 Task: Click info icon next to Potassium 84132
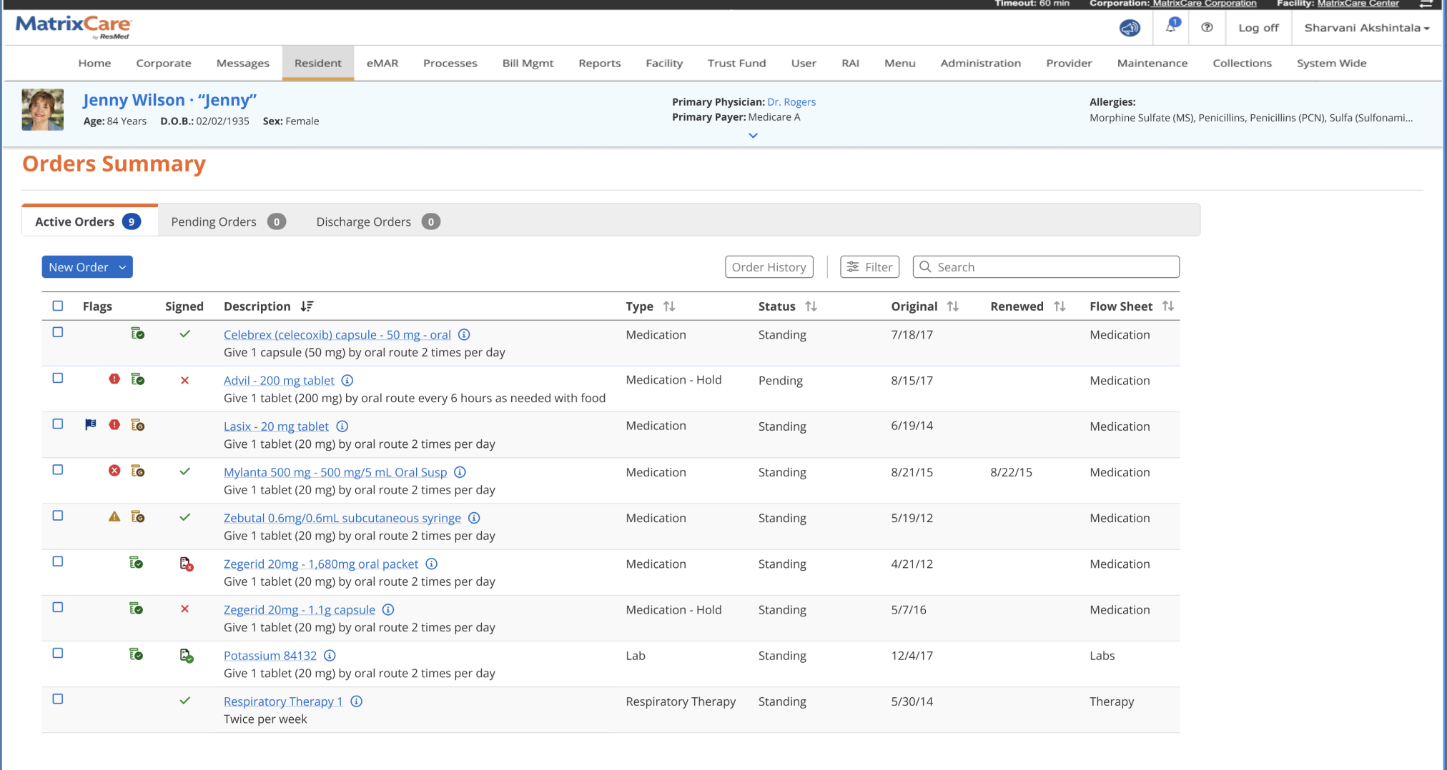[330, 655]
